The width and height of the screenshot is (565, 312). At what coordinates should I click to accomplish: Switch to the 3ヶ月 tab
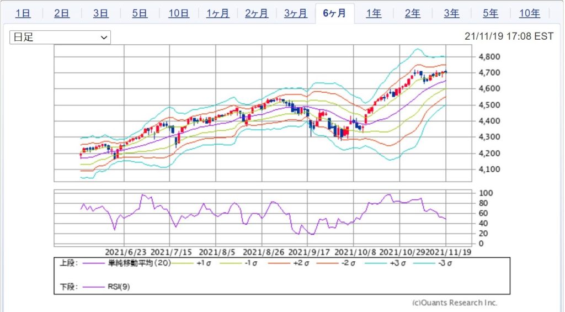(296, 14)
